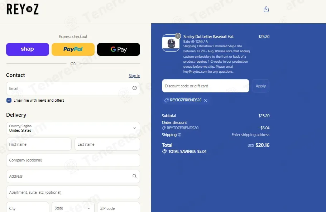
Task: Click the REY TO Z logo
Action: 23,9
